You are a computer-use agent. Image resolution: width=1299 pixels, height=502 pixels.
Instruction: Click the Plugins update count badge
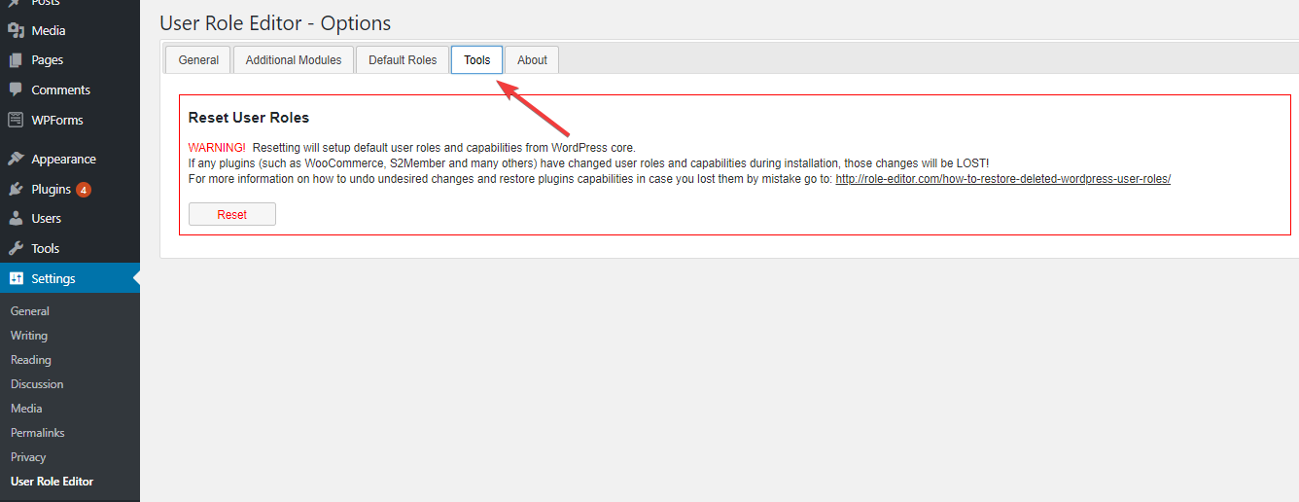pos(84,190)
